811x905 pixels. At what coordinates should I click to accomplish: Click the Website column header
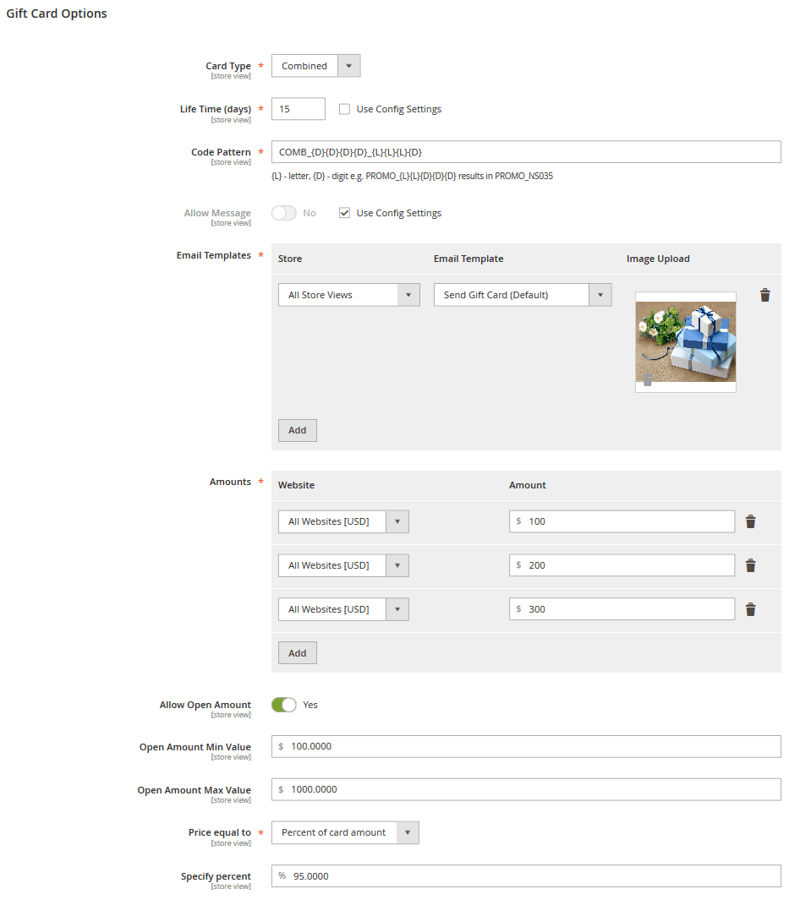296,485
